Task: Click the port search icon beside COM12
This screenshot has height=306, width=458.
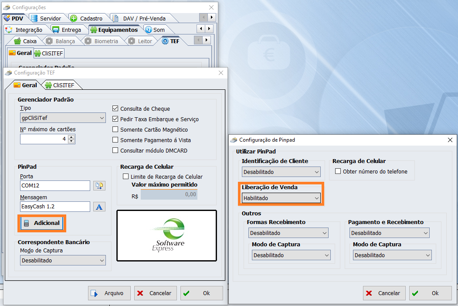Action: click(100, 186)
